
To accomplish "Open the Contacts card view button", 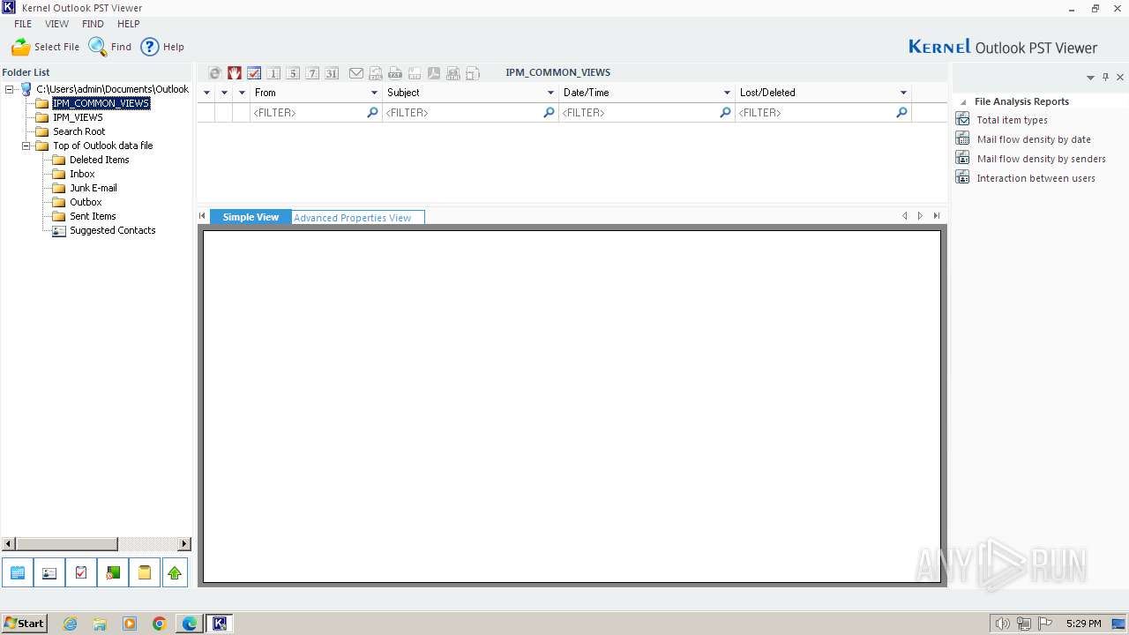I will [49, 572].
